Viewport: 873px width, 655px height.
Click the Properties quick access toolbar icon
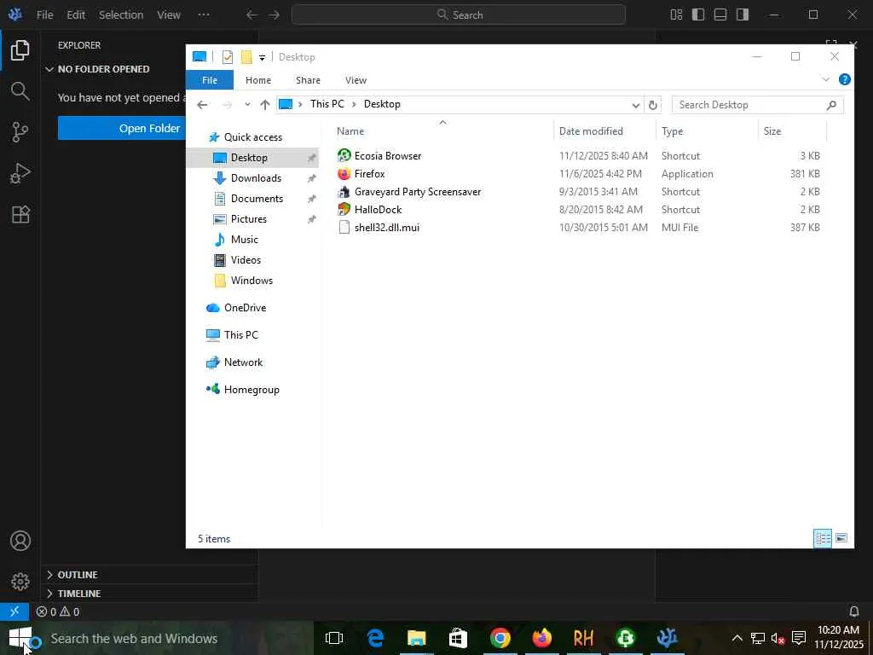227,57
